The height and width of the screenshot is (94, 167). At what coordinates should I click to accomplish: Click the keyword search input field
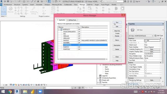[x=112, y=1]
